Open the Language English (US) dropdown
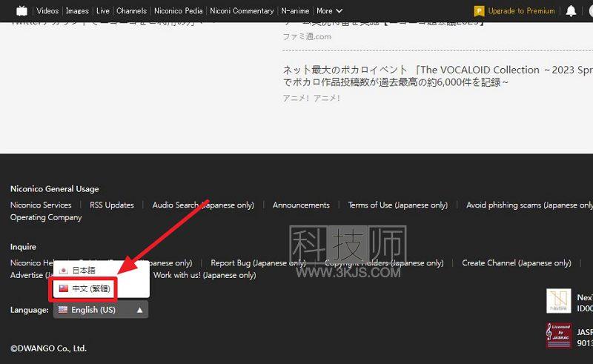 click(101, 310)
